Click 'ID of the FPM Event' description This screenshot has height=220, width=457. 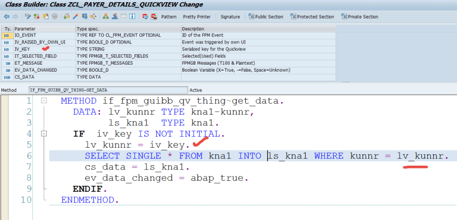[x=258, y=35]
